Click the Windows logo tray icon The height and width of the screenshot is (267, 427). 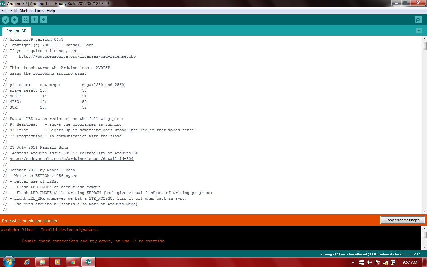(x=361, y=262)
